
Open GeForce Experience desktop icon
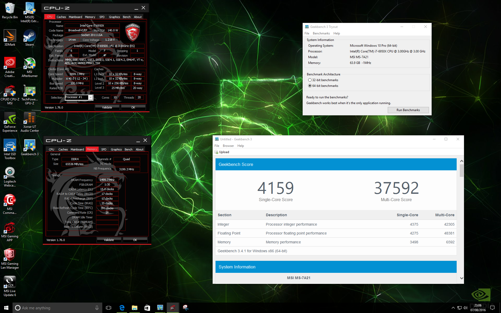click(10, 122)
